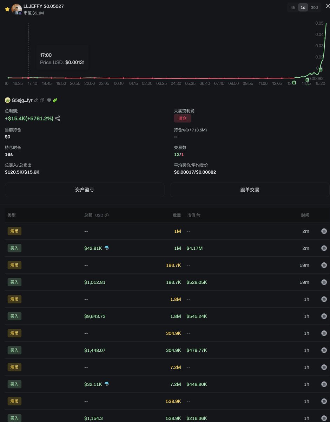The width and height of the screenshot is (330, 422).
Task: Click the LLJEFFY token avatar
Action: (x=17, y=9)
